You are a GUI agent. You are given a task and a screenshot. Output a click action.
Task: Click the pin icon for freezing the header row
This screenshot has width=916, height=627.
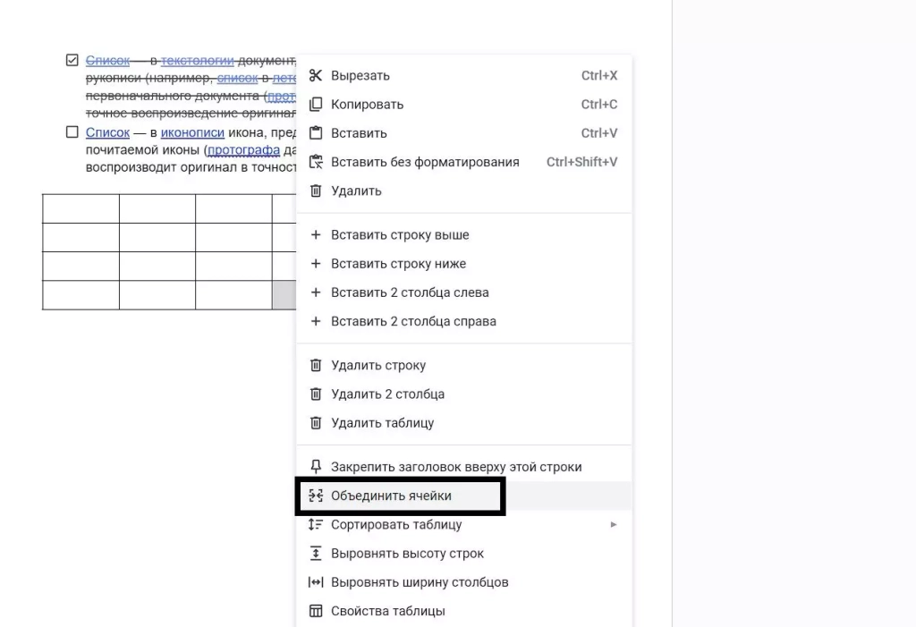pyautogui.click(x=315, y=466)
